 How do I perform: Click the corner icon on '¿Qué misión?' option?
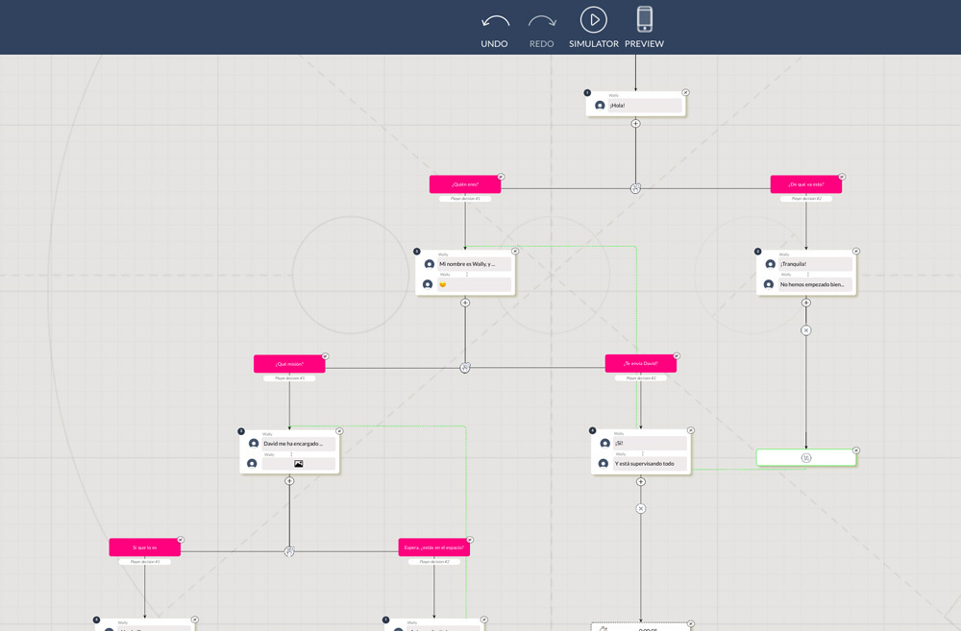coord(326,356)
